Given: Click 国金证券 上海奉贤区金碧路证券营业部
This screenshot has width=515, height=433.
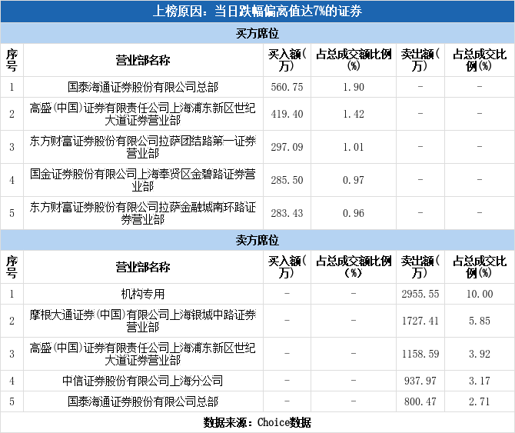Looking at the screenshot, I should click(x=143, y=180).
